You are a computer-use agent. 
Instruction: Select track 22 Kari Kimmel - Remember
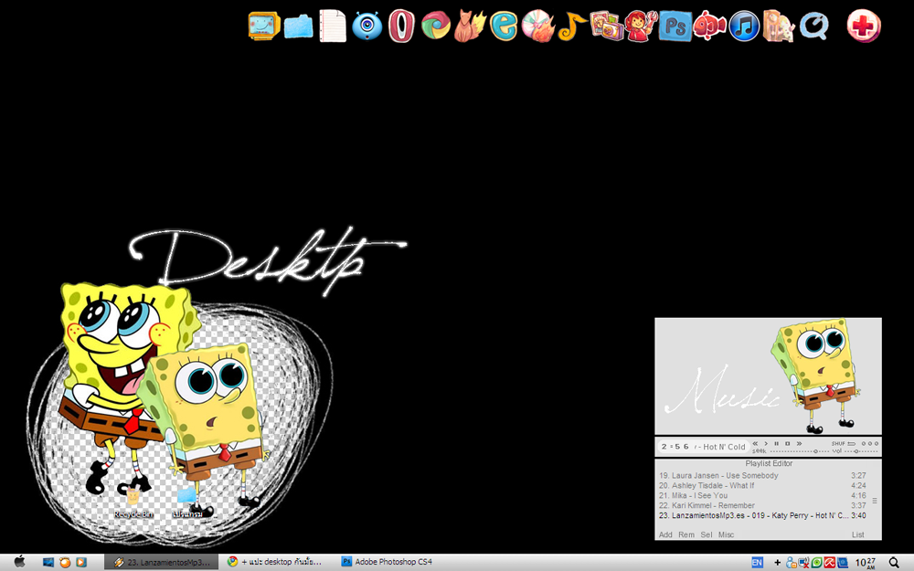point(762,505)
